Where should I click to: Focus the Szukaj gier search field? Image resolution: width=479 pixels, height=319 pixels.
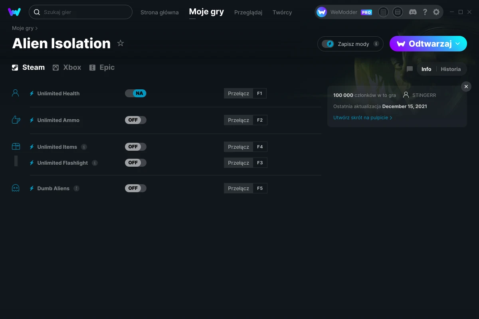pyautogui.click(x=81, y=12)
